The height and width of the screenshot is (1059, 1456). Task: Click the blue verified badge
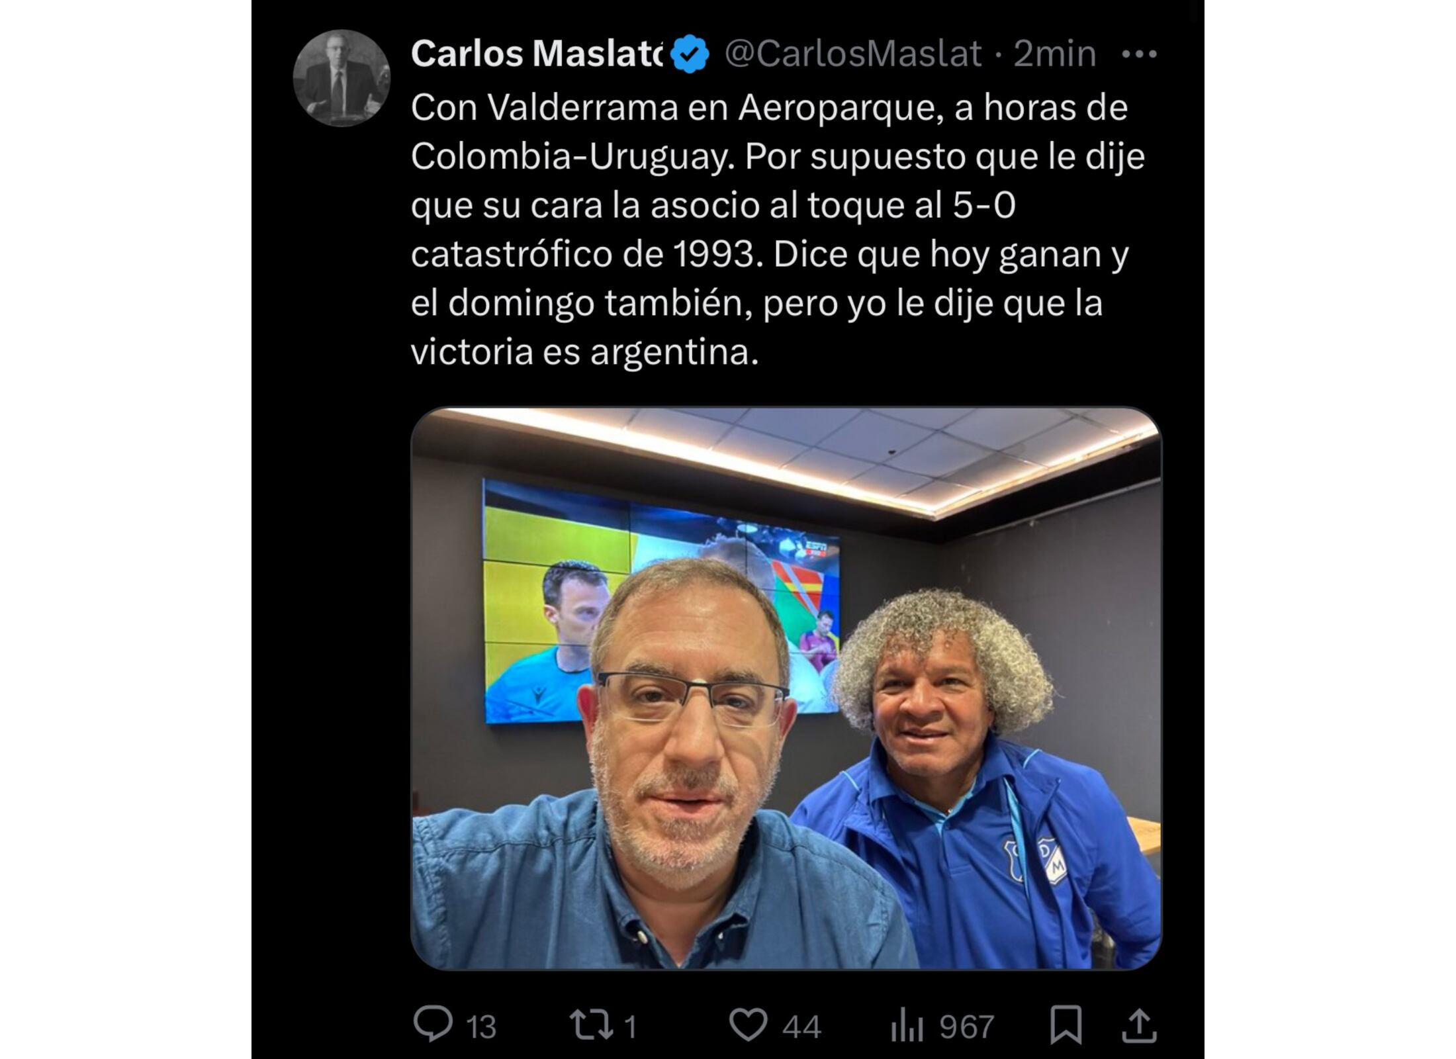pyautogui.click(x=690, y=54)
